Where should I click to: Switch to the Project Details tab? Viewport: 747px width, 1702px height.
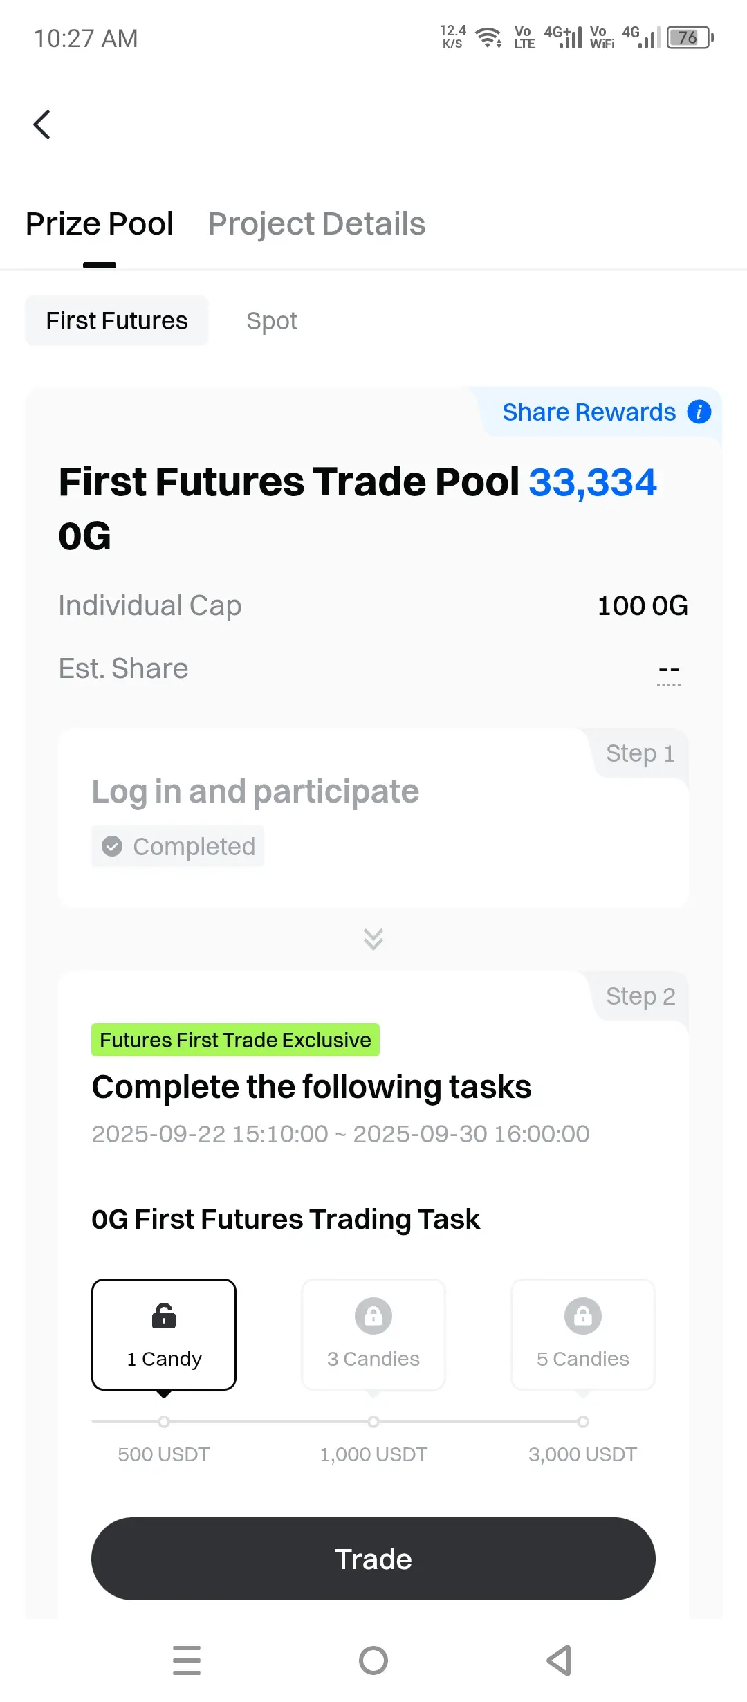click(x=317, y=223)
